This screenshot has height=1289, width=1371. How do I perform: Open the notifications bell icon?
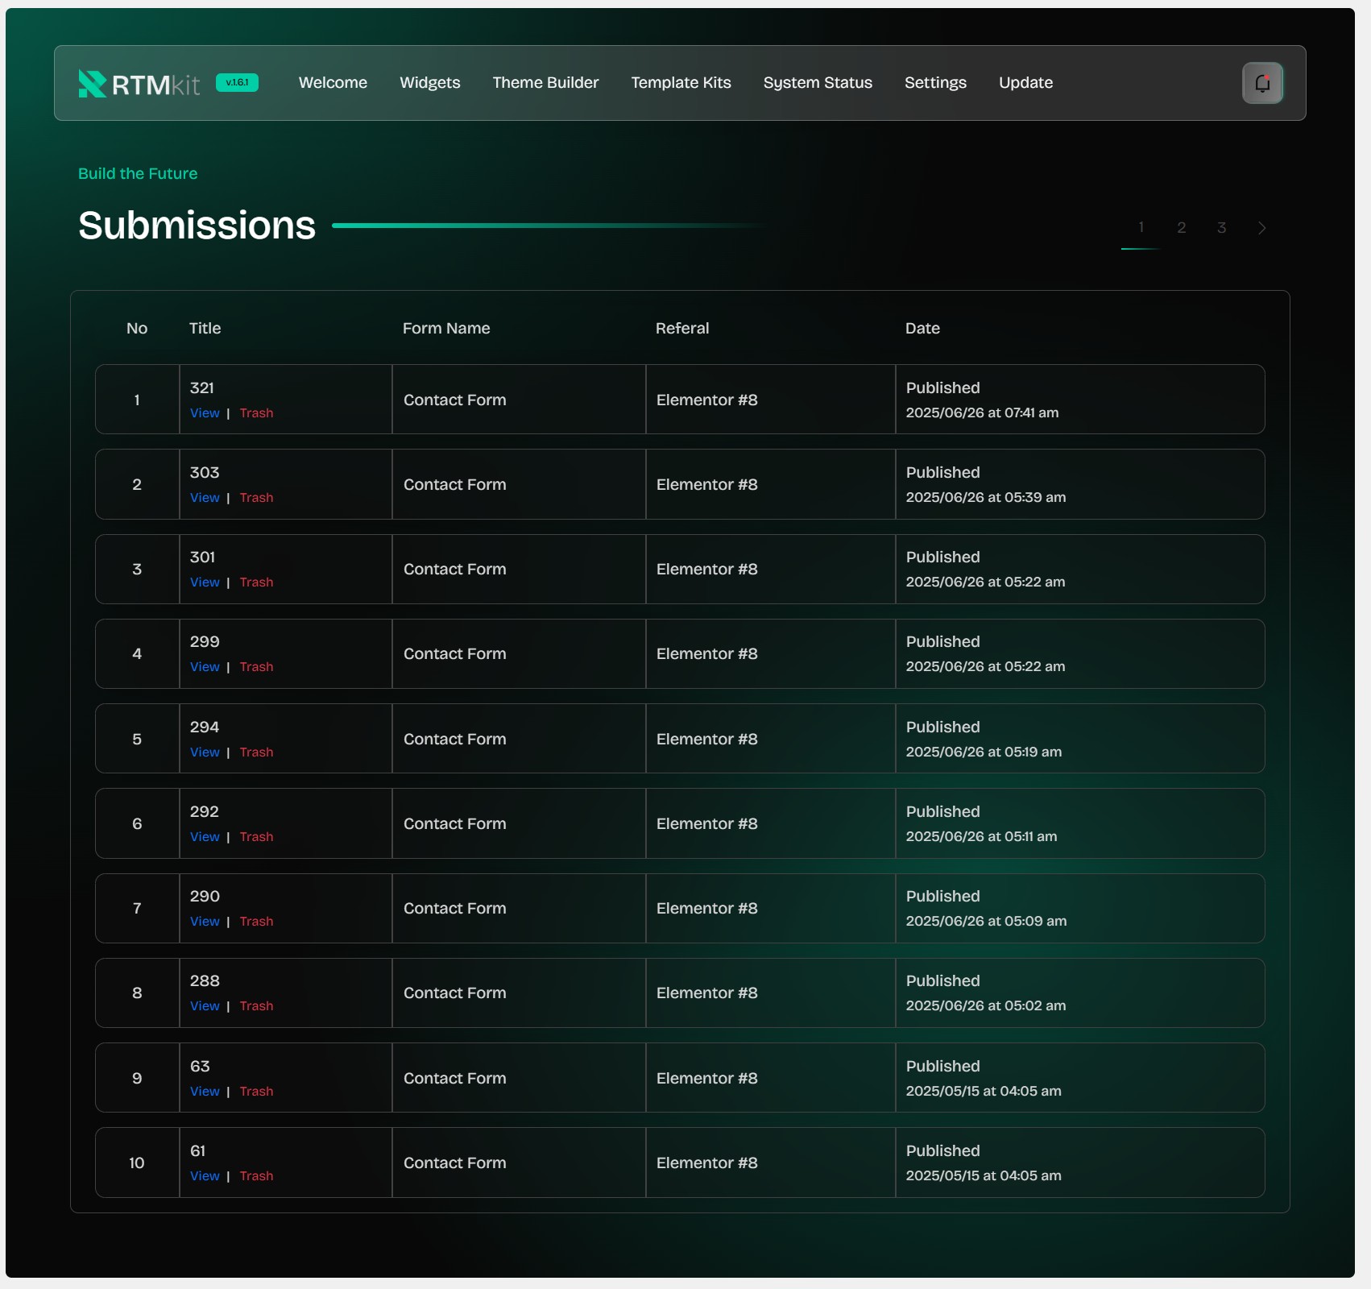click(1262, 83)
